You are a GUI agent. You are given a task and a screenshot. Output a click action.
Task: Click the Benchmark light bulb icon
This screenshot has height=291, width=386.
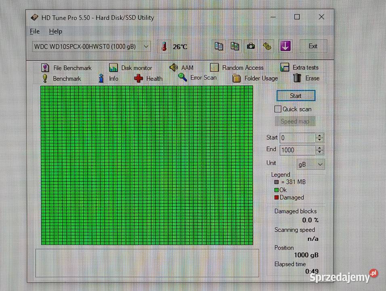click(44, 78)
